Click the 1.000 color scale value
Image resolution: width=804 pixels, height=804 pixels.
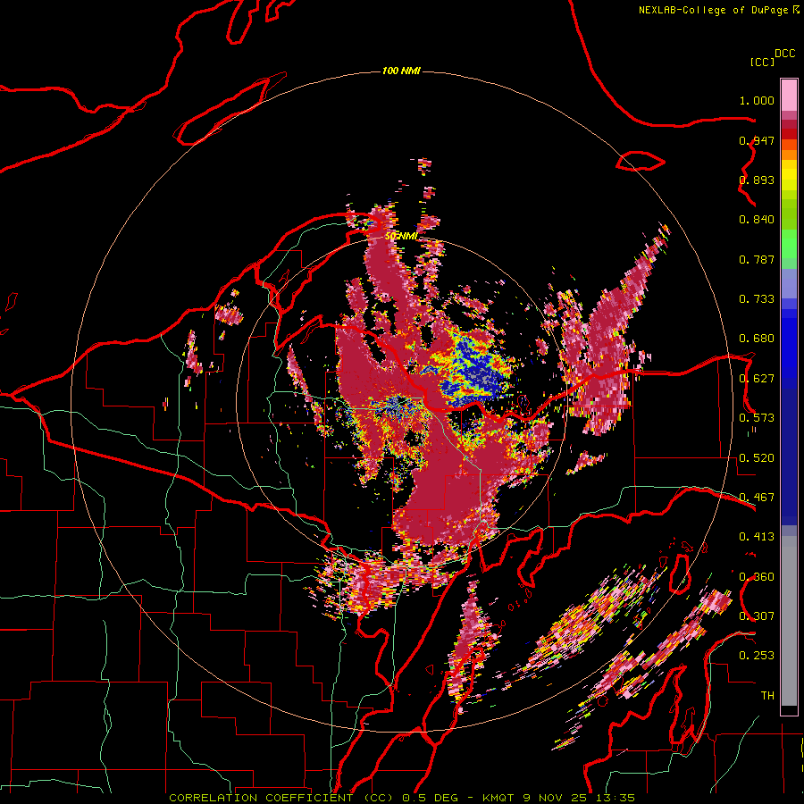(x=757, y=100)
